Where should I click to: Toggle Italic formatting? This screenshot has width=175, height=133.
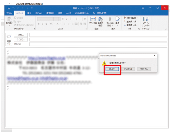(x=43, y=24)
